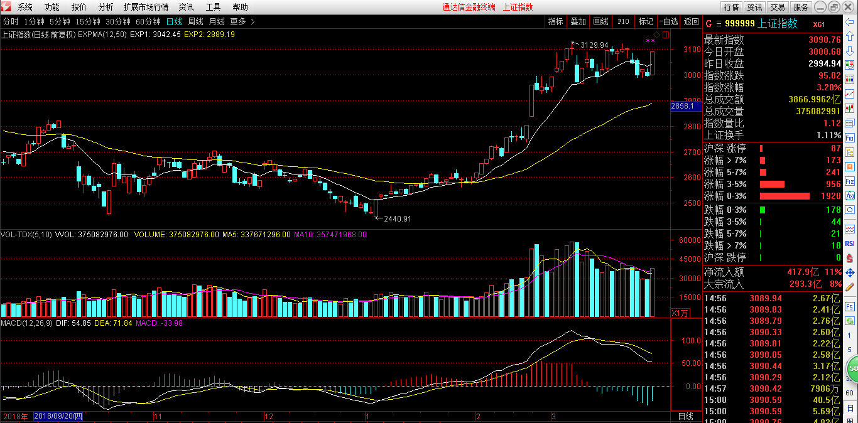Select the 分时 intraday view
858x423 pixels.
(11, 21)
